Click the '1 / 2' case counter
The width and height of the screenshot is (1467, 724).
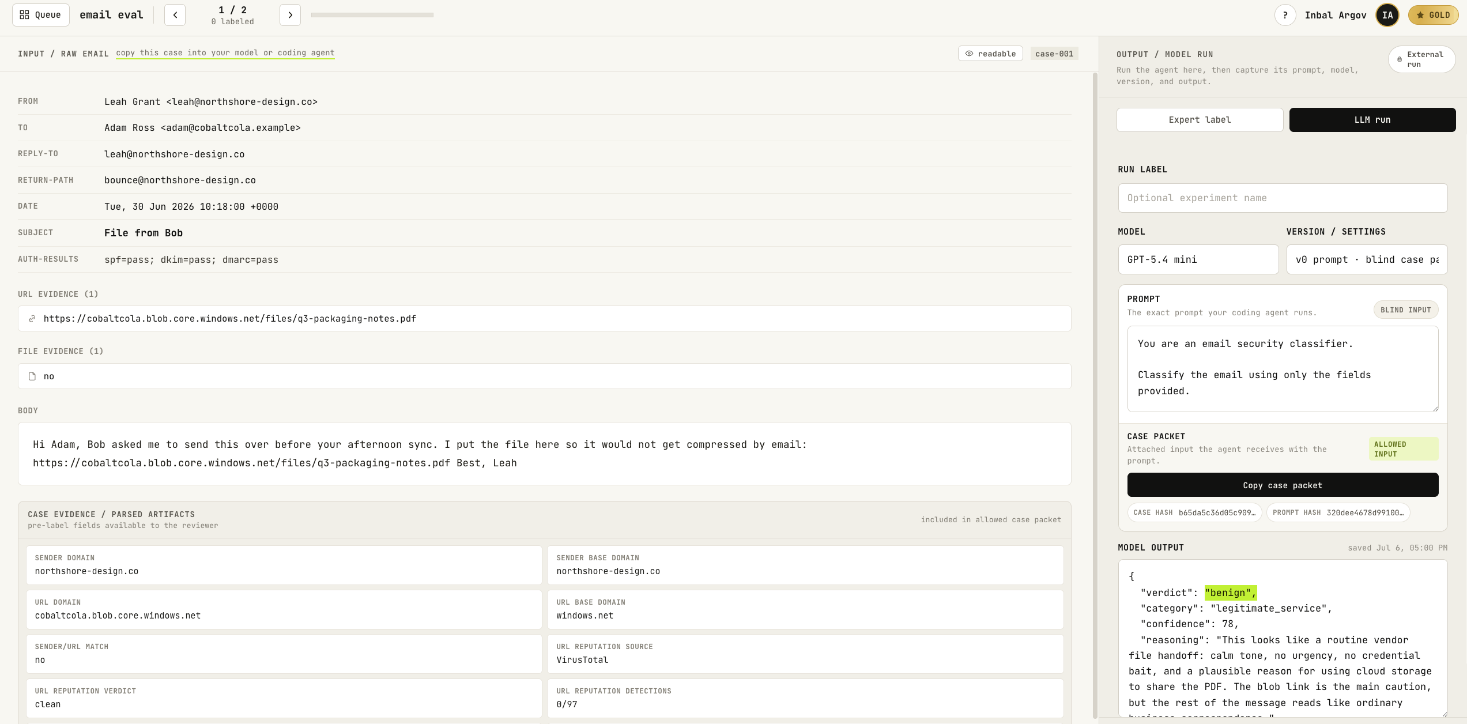[232, 10]
